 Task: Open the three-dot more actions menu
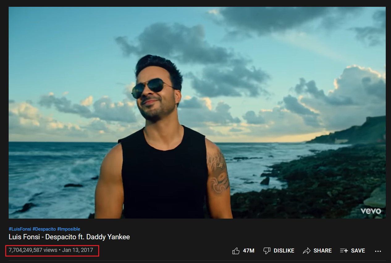[378, 251]
